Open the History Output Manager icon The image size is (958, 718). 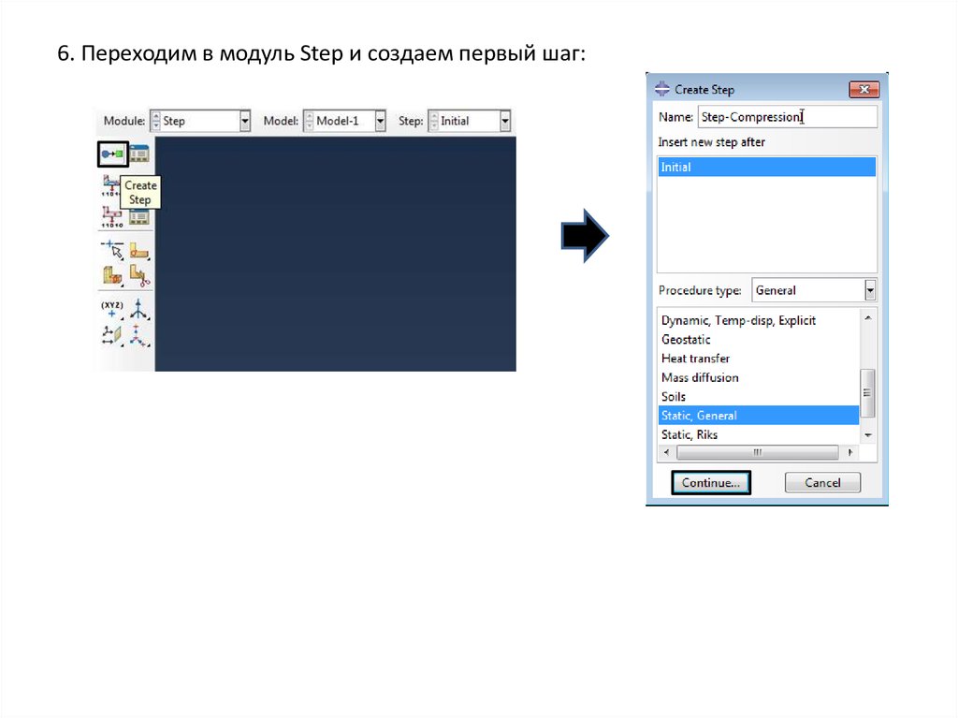coord(140,218)
